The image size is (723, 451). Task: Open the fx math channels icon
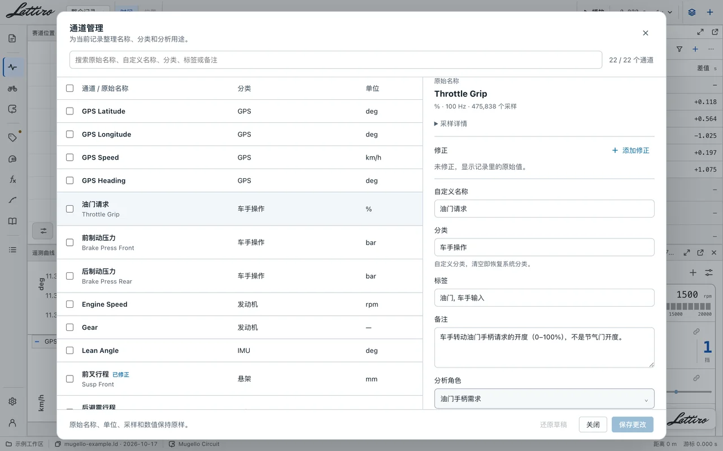12,179
